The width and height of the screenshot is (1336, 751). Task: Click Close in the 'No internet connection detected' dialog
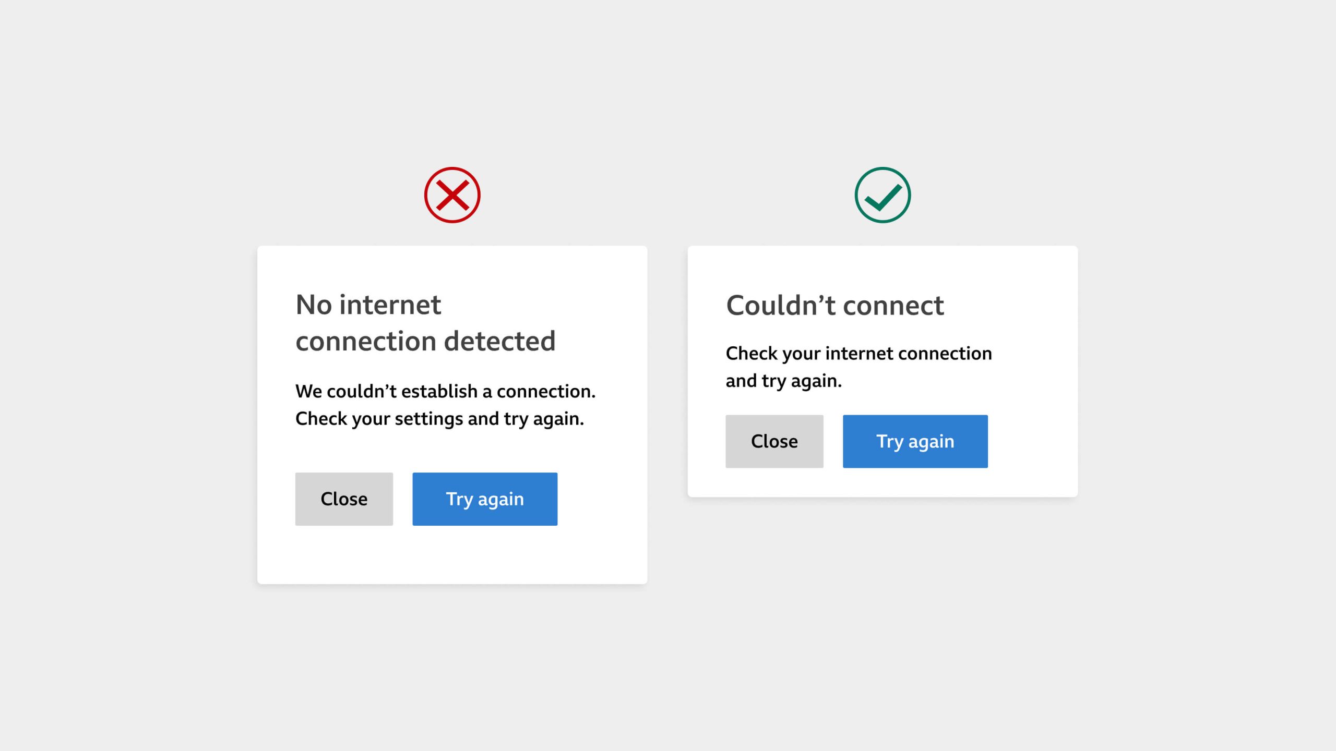[x=344, y=499]
